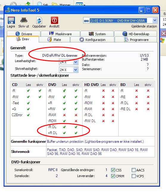166x192 pixels.
Task: Switch to the Plate tab
Action: 55,39
